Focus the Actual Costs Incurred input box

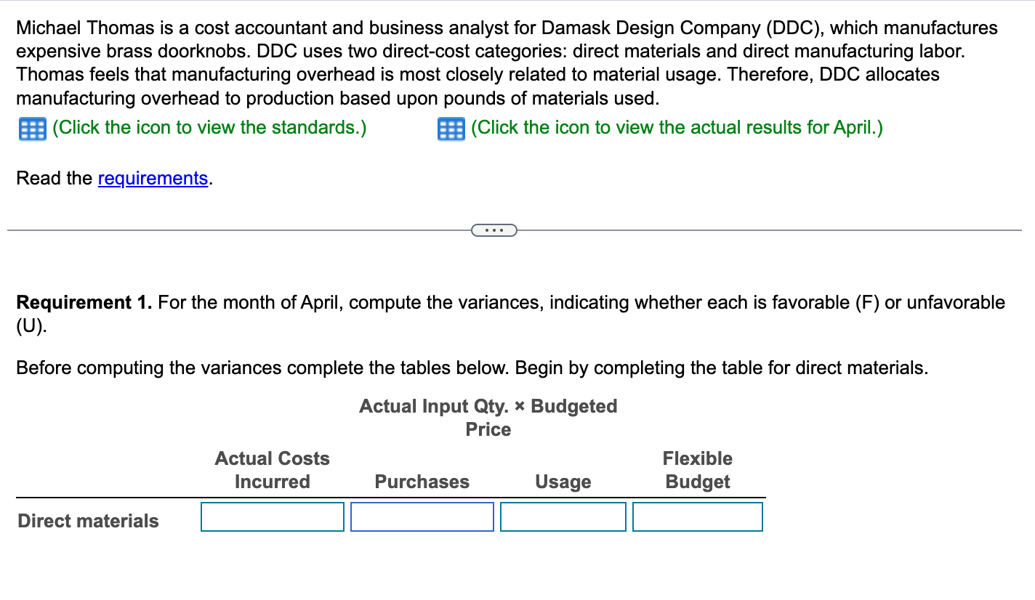273,517
